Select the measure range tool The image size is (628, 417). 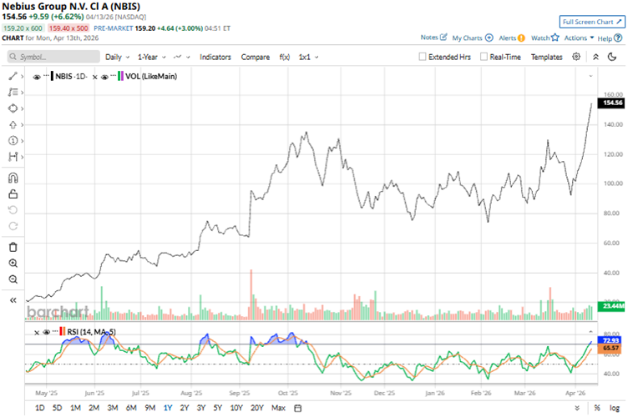13,157
